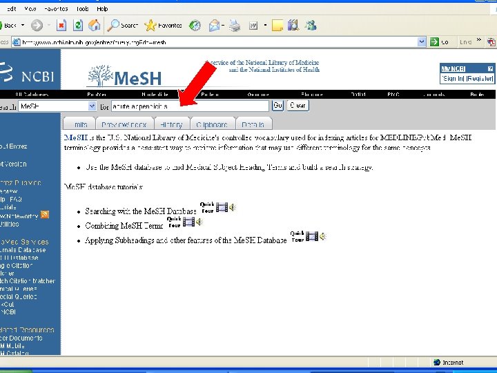Open Single Citation Matcher in the sidebar
The height and width of the screenshot is (373, 497).
[x=15, y=269]
